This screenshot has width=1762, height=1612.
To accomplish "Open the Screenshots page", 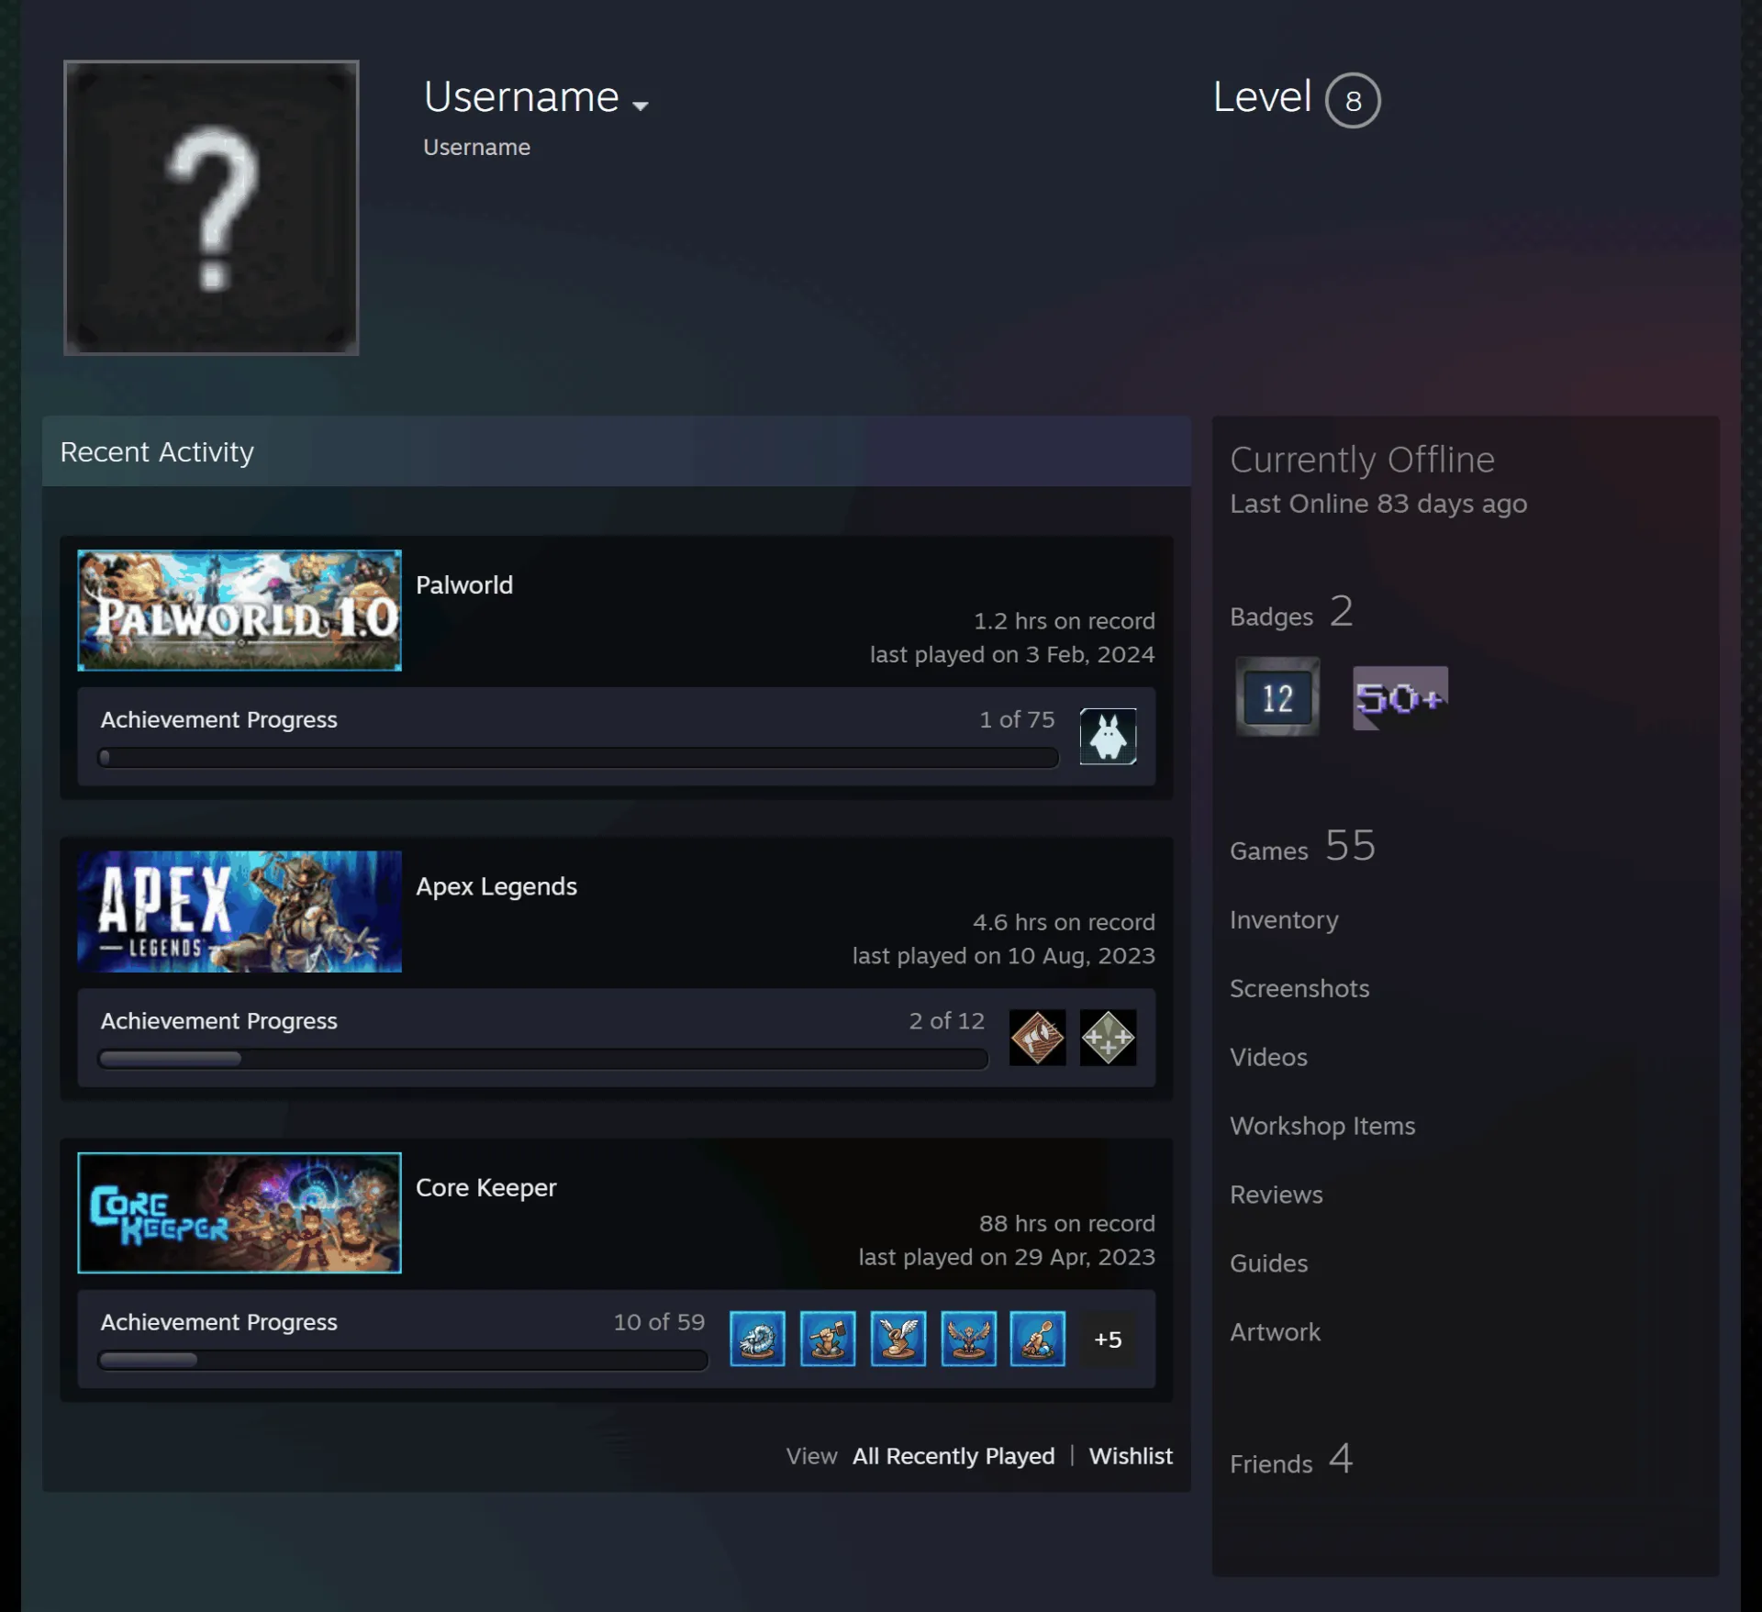I will pos(1299,988).
